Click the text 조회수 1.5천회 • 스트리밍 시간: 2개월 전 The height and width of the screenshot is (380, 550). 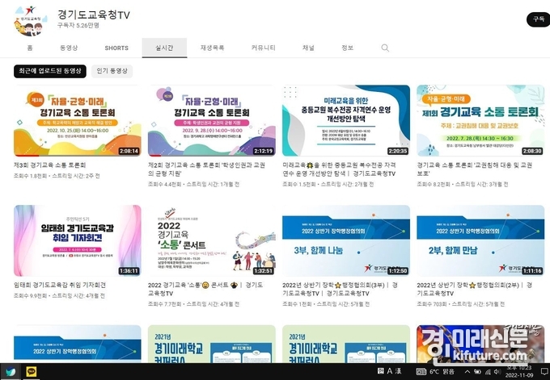(328, 185)
